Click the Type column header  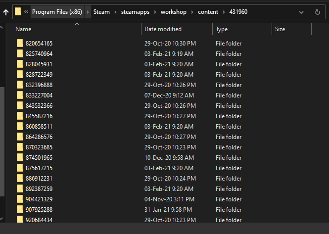[x=222, y=29]
